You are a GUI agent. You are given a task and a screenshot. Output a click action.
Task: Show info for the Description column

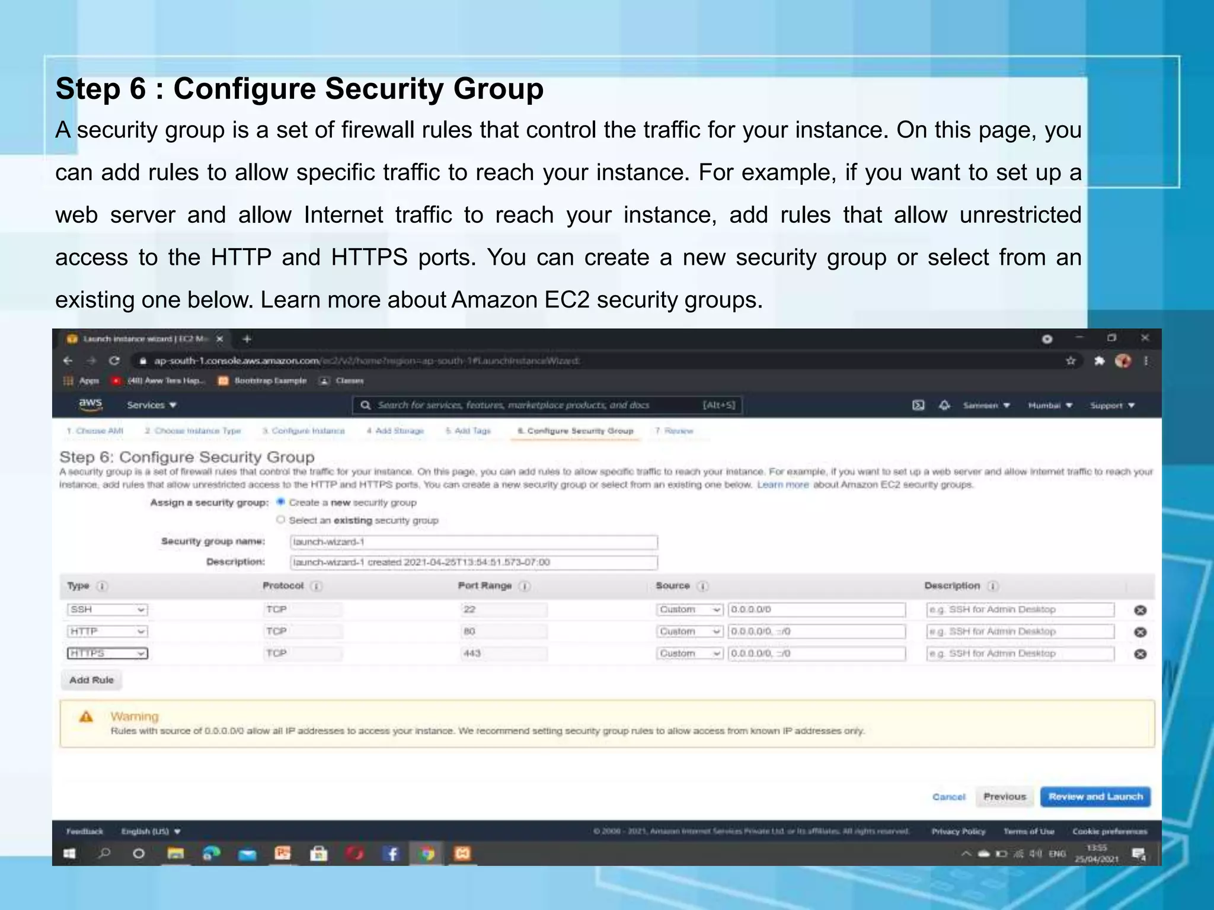click(993, 586)
